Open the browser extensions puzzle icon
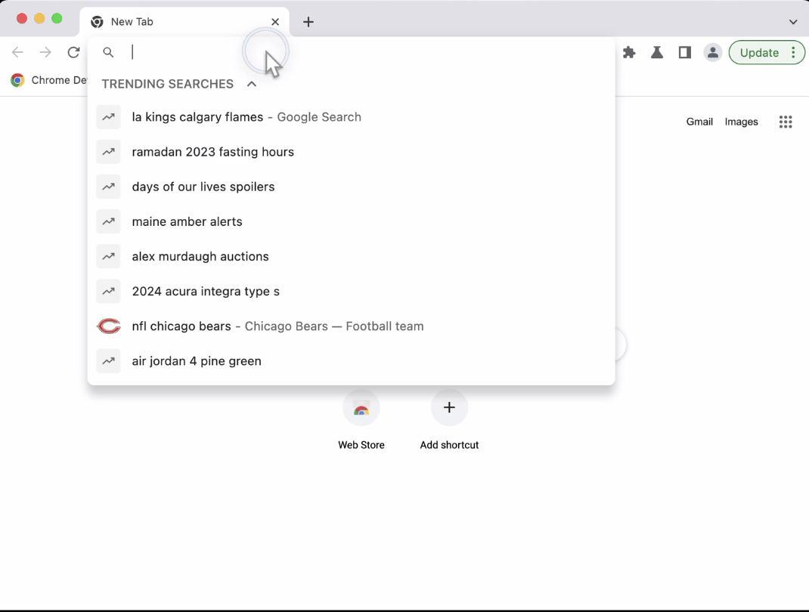 click(629, 52)
